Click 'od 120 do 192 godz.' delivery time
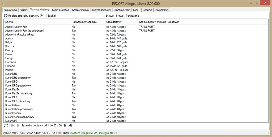272x137 pixels. click(x=118, y=62)
